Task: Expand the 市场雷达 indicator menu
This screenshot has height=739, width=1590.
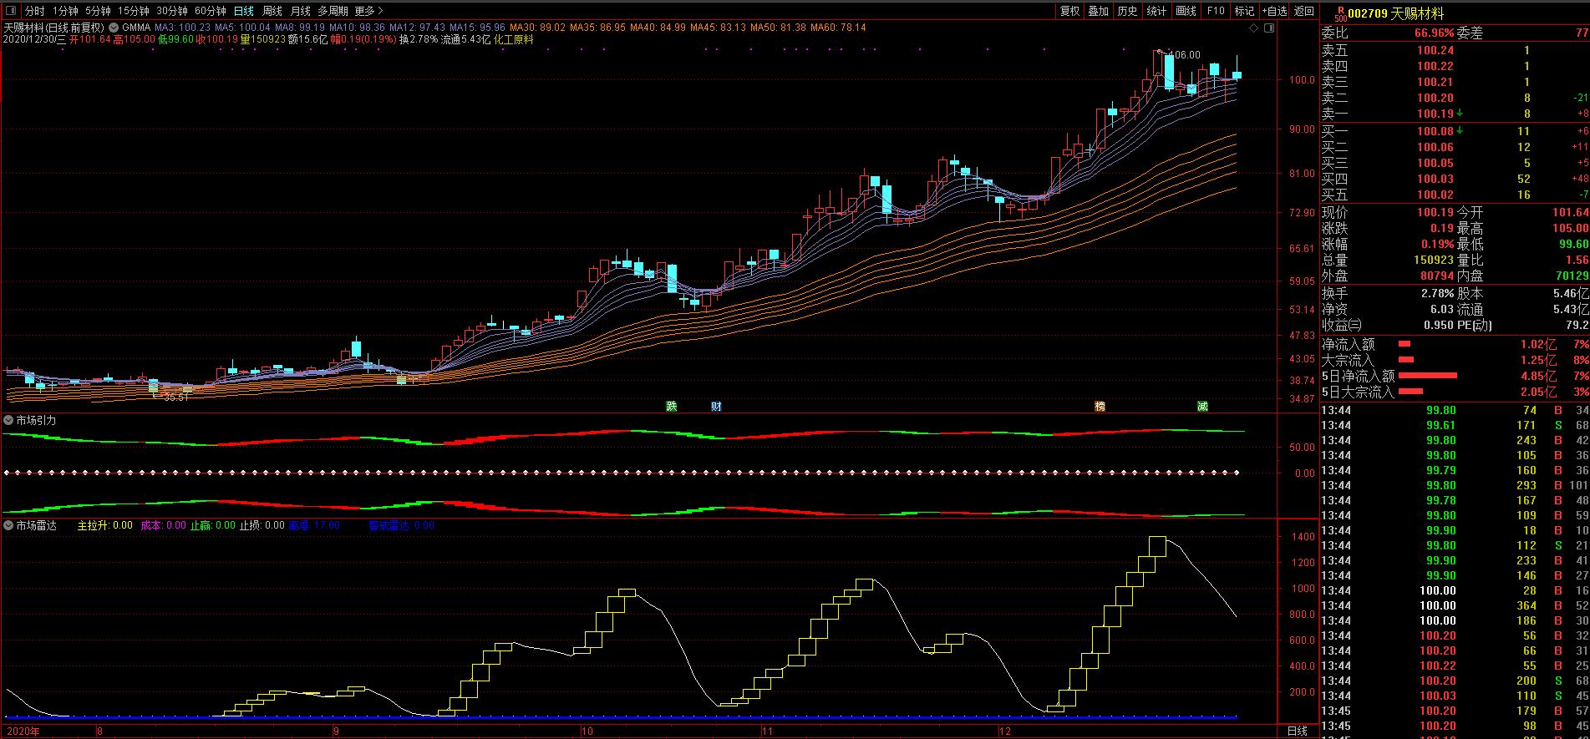Action: (8, 525)
